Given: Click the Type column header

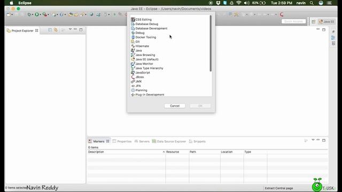Looking at the screenshot, I should pos(255,151).
